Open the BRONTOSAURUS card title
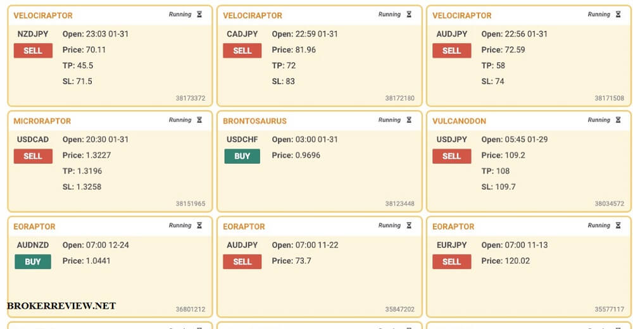This screenshot has height=329, width=633. [x=254, y=121]
